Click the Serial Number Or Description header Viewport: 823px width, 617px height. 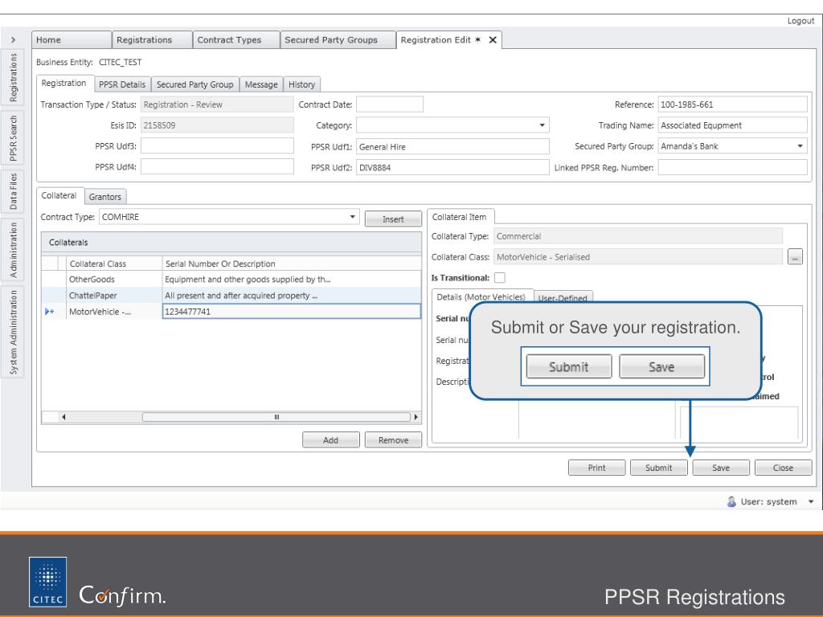coord(291,264)
